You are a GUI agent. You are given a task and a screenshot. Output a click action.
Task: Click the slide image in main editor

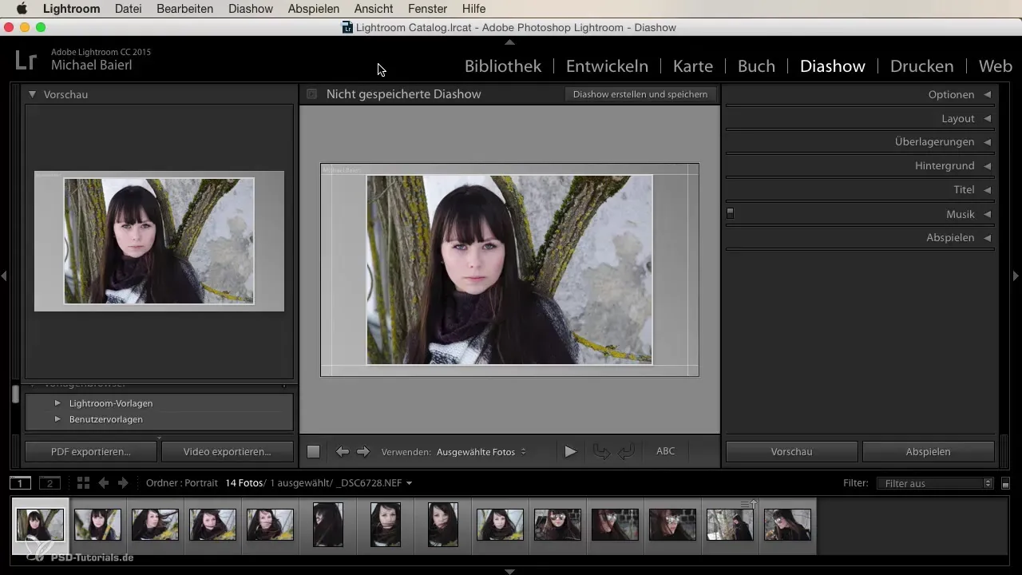[x=509, y=270]
